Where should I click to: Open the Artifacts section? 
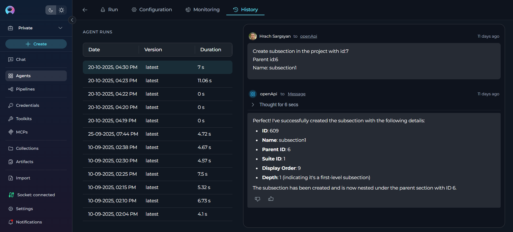(25, 162)
